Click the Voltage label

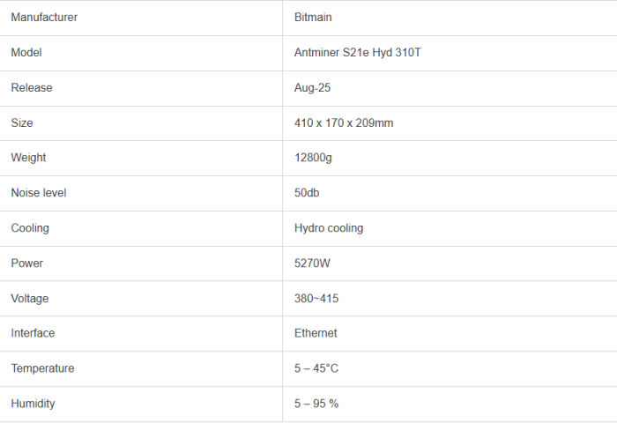coord(30,299)
